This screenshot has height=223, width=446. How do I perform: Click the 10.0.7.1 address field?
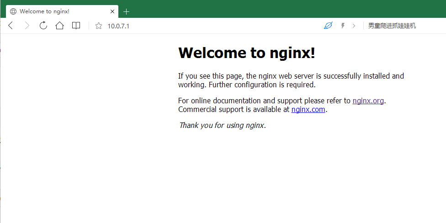pyautogui.click(x=118, y=26)
